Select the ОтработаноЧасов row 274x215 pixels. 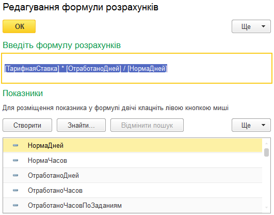point(133,191)
